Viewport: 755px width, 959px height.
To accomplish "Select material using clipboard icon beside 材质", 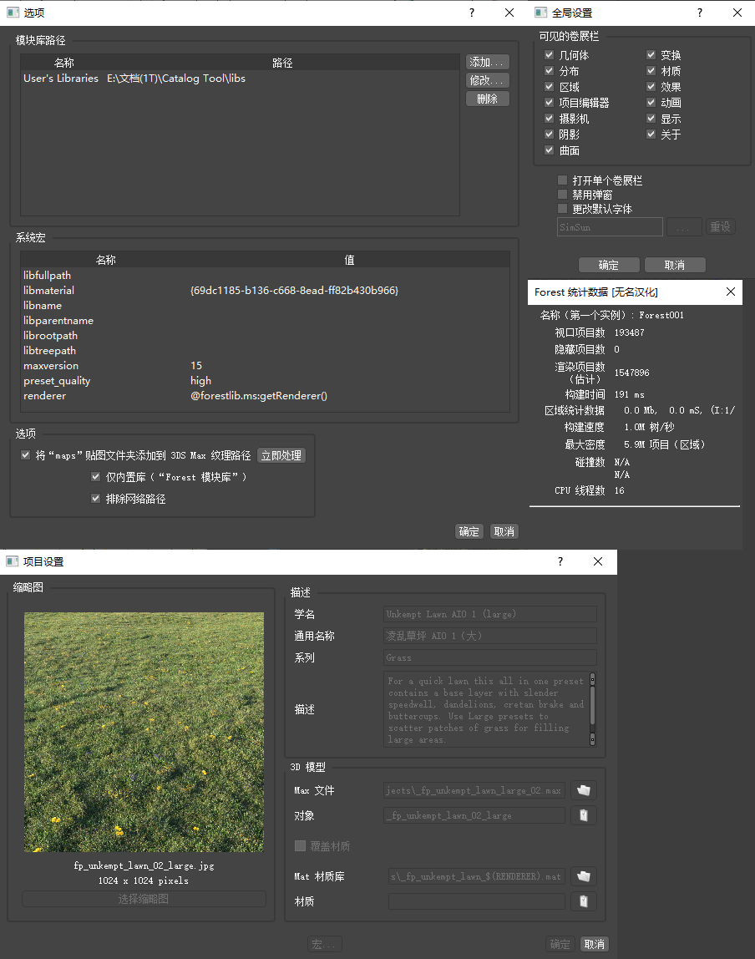I will (582, 901).
